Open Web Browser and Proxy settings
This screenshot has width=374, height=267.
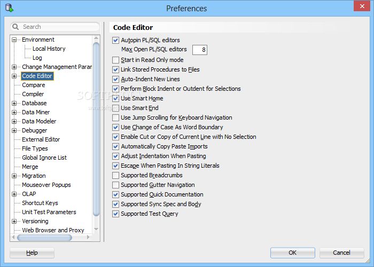[53, 230]
